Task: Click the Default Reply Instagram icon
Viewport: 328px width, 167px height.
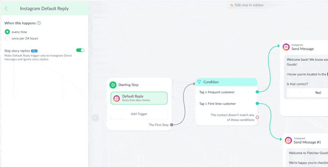Action: click(x=116, y=98)
